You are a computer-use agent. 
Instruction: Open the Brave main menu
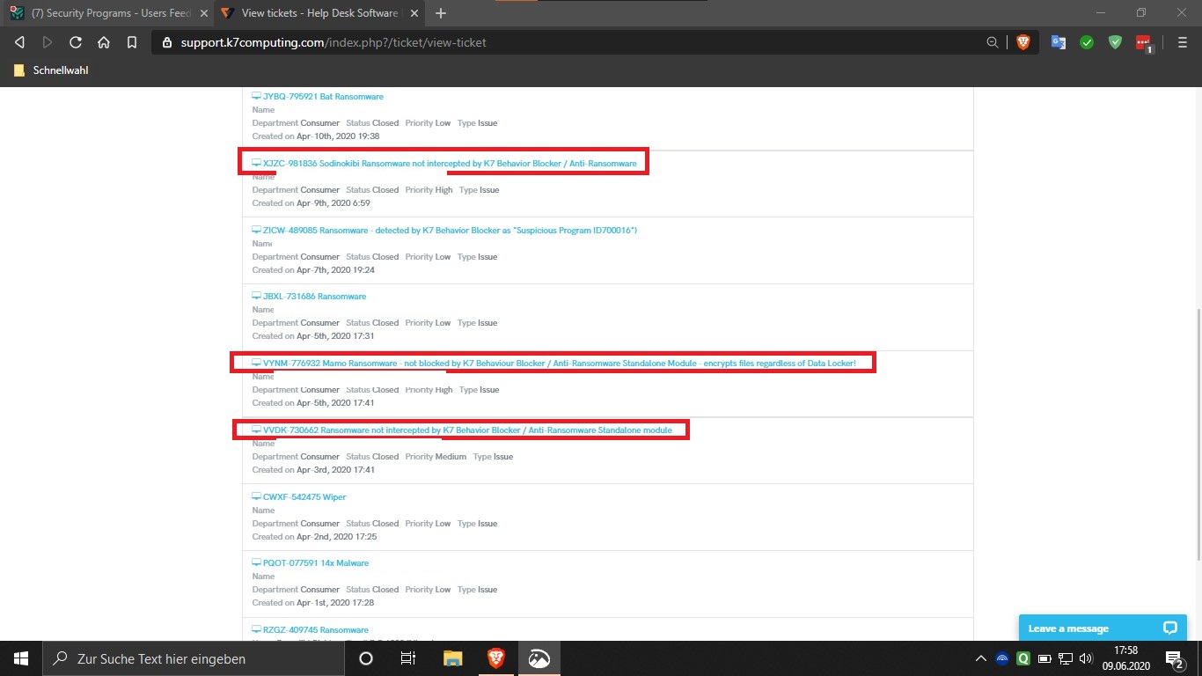tap(1183, 42)
